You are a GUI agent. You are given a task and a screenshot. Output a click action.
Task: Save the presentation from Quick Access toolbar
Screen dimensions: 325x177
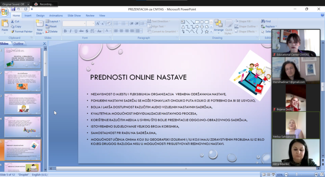click(x=13, y=9)
